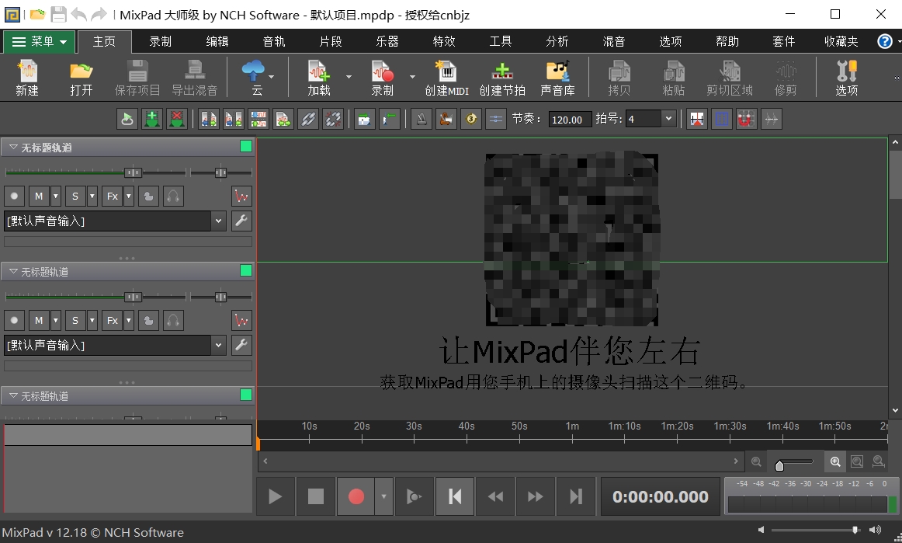
Task: Click the chain link clips icon
Action: point(308,119)
